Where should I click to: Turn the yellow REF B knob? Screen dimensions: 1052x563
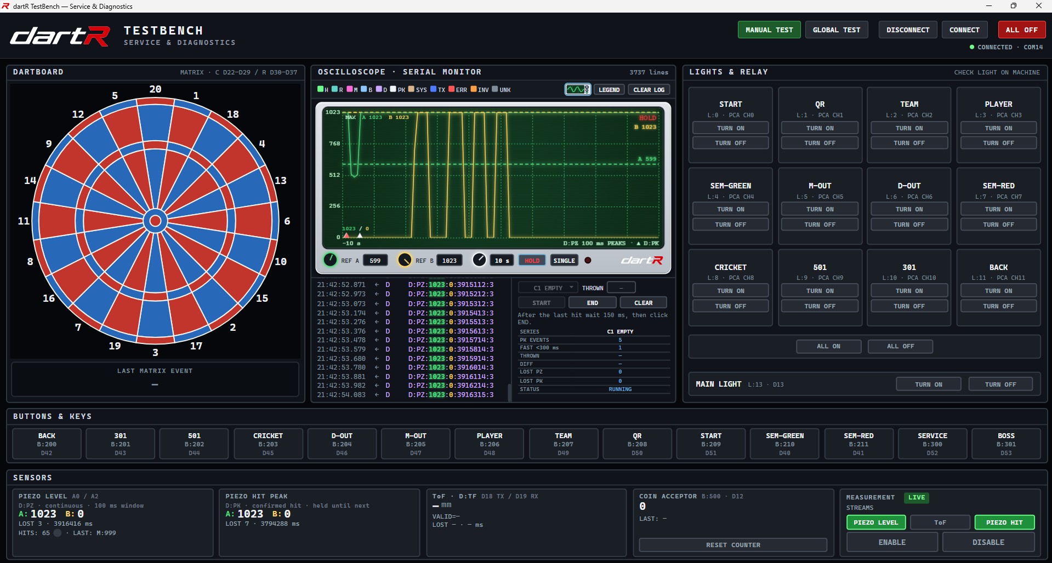405,260
